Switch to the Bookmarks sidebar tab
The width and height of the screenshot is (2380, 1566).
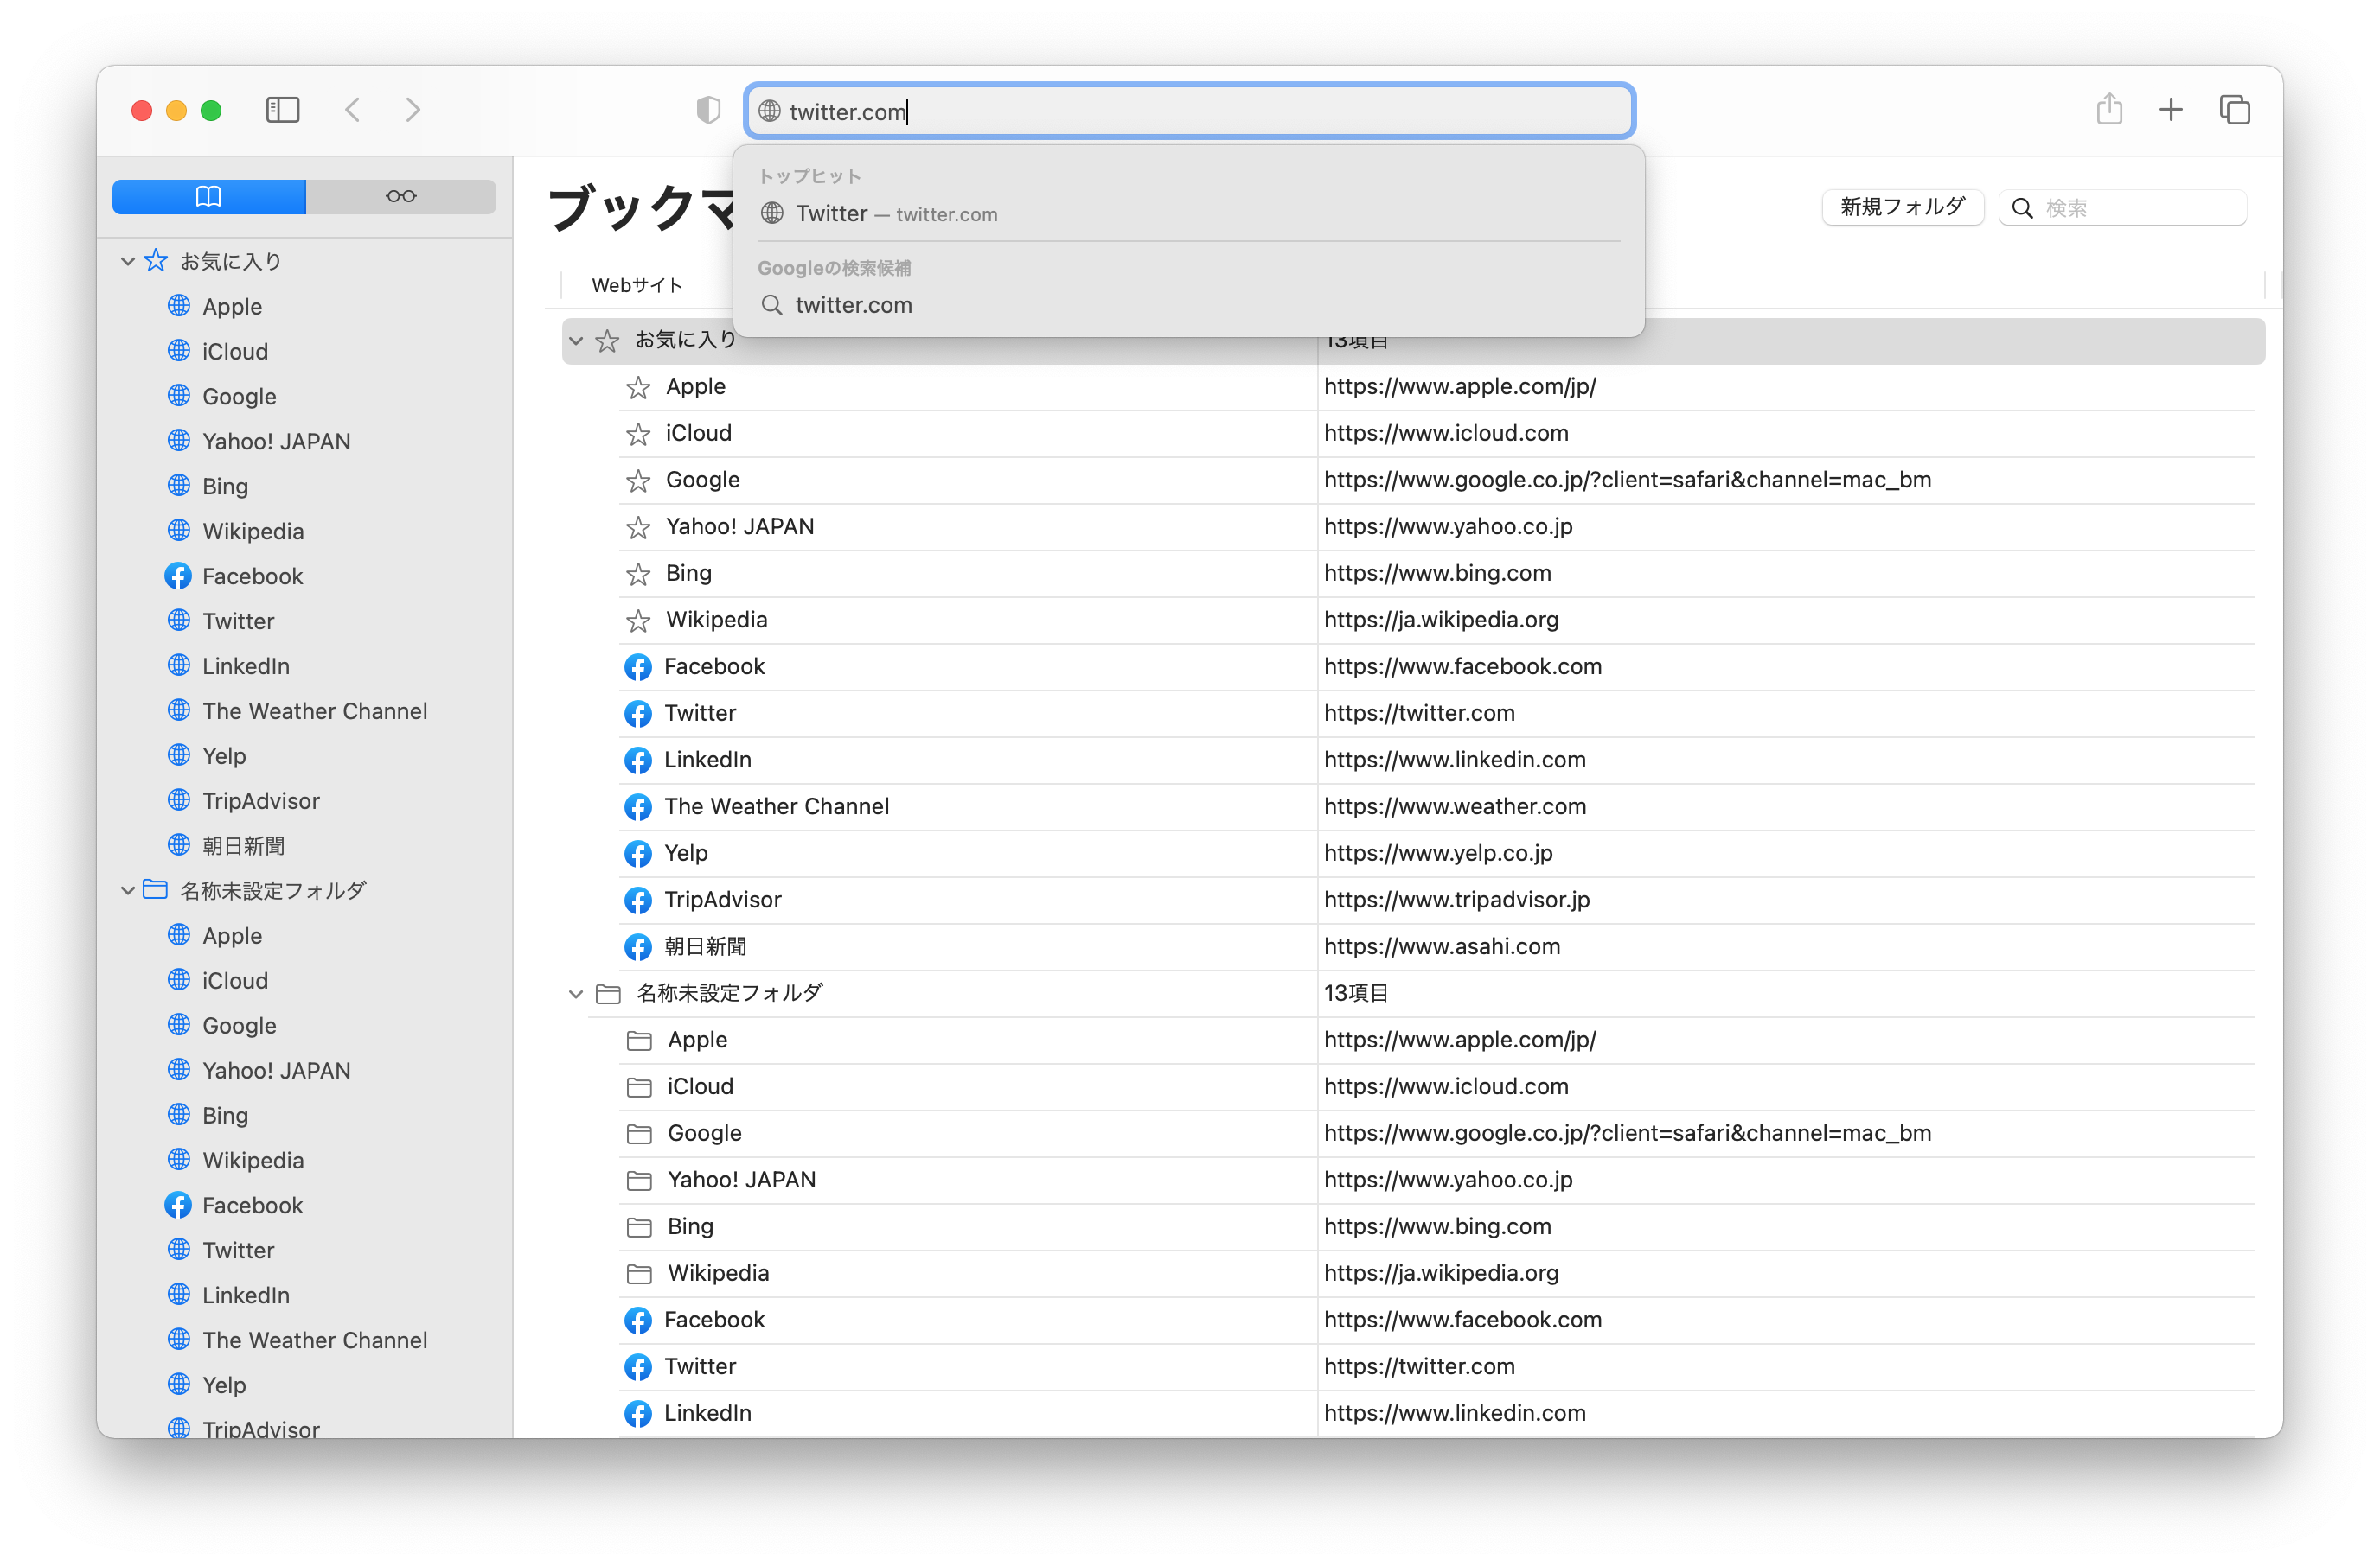(x=209, y=196)
